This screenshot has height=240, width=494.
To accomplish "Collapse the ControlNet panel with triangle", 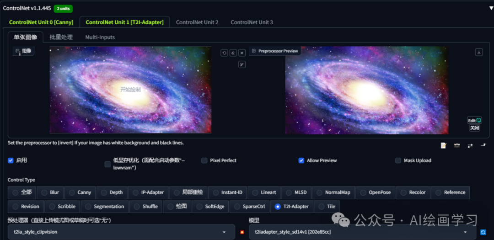I will click(491, 8).
